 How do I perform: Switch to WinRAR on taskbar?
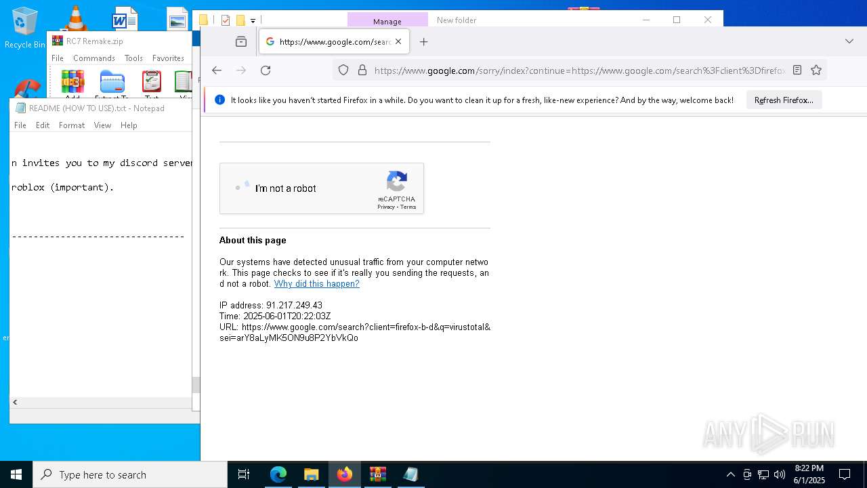tap(377, 474)
